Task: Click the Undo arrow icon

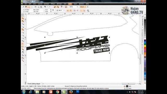Action: point(45,7)
